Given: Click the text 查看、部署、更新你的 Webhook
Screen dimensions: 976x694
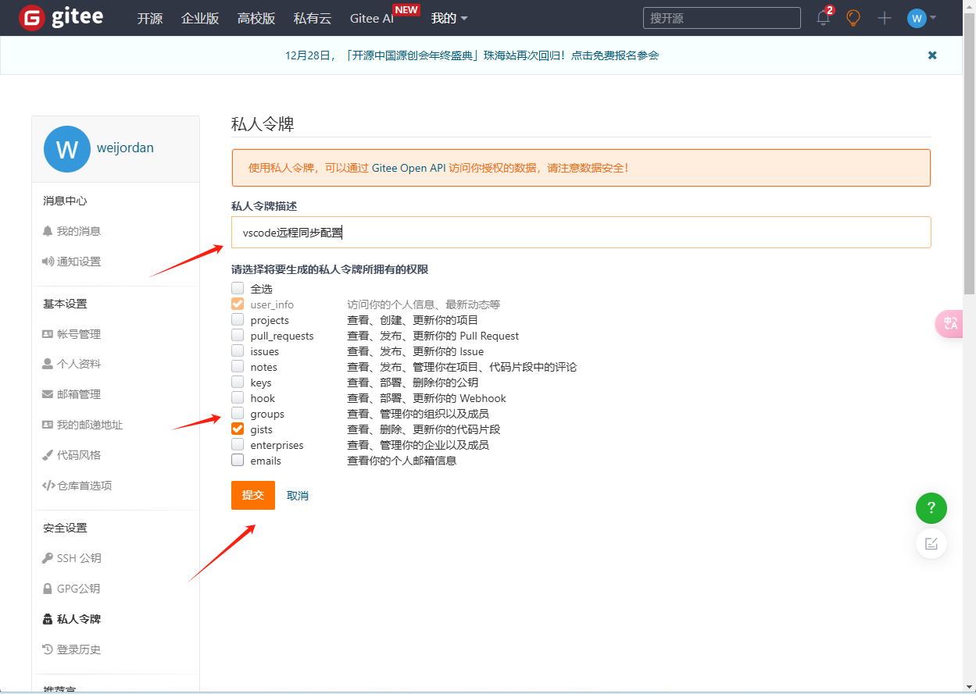Looking at the screenshot, I should [x=427, y=398].
